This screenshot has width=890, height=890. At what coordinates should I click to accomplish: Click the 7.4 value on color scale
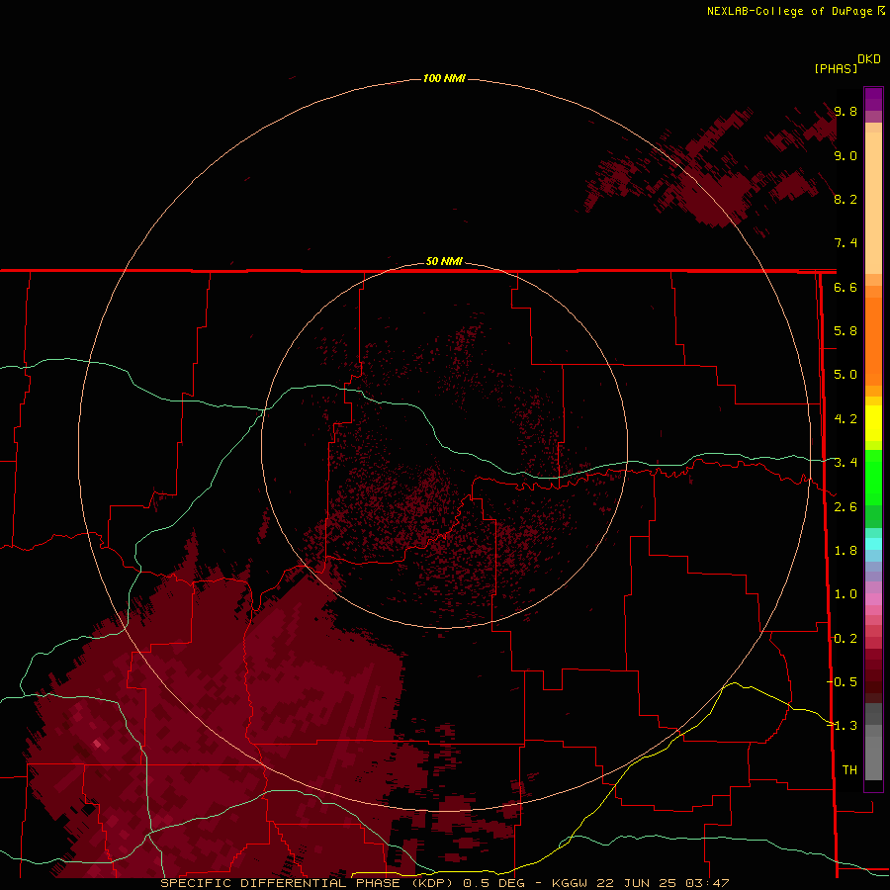(845, 243)
